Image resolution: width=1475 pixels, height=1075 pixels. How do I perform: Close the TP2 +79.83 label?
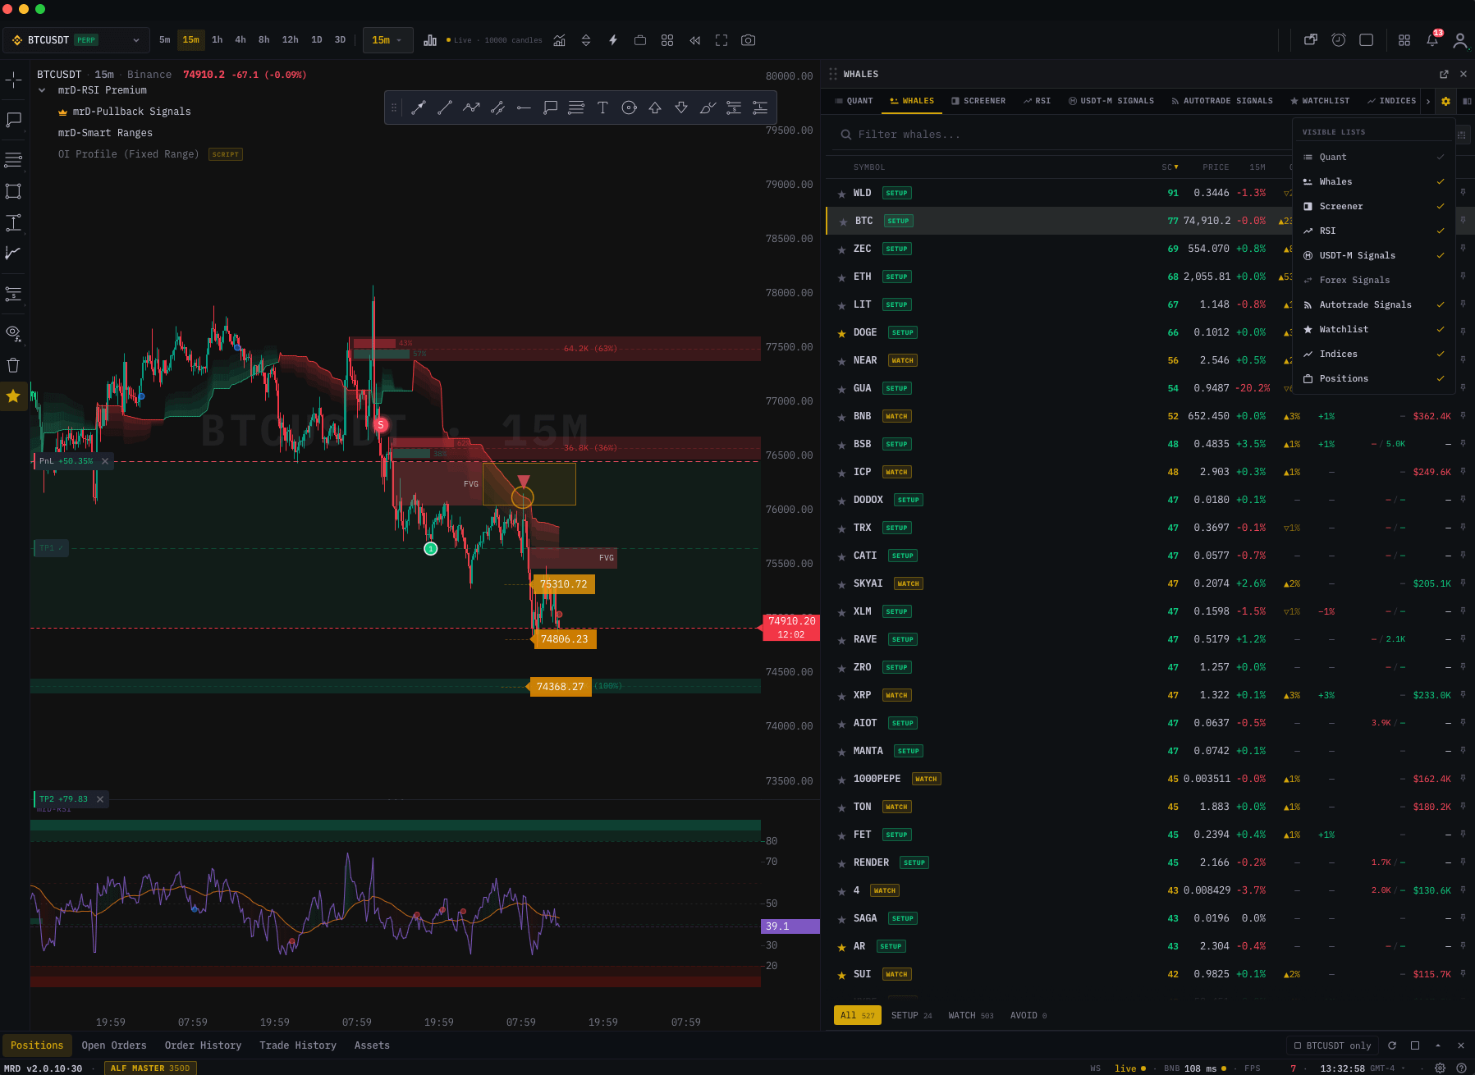coord(100,799)
